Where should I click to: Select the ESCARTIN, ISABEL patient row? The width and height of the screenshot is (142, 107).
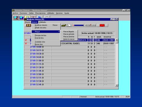click(70, 43)
